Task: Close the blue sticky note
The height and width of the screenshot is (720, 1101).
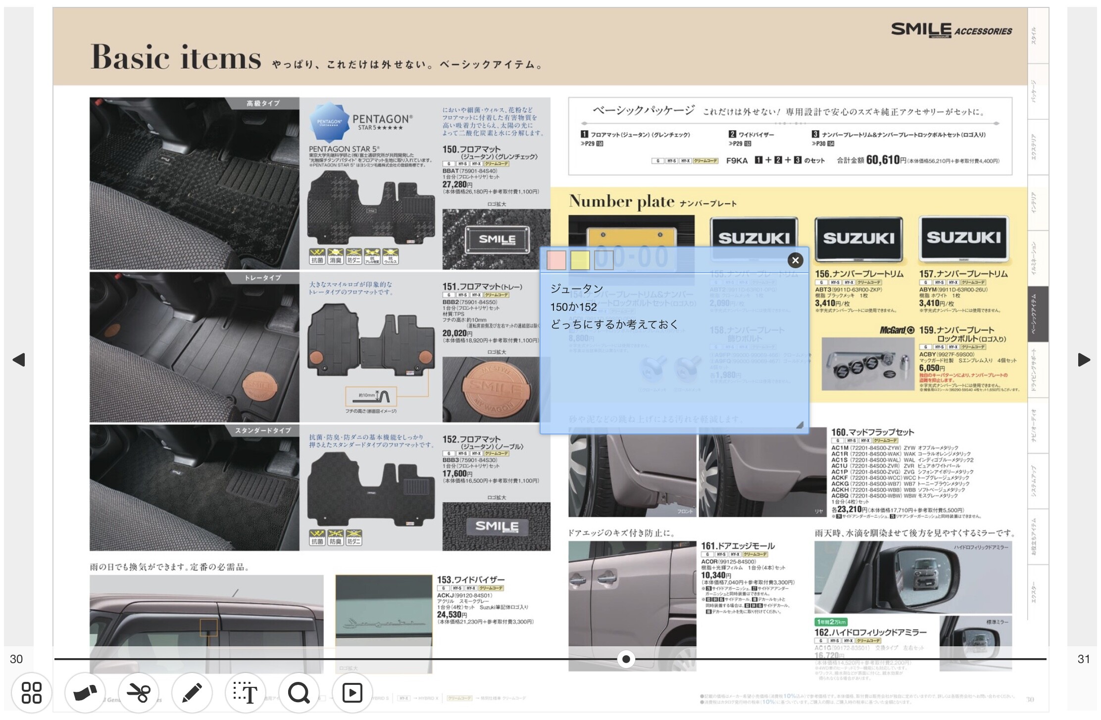Action: point(795,260)
